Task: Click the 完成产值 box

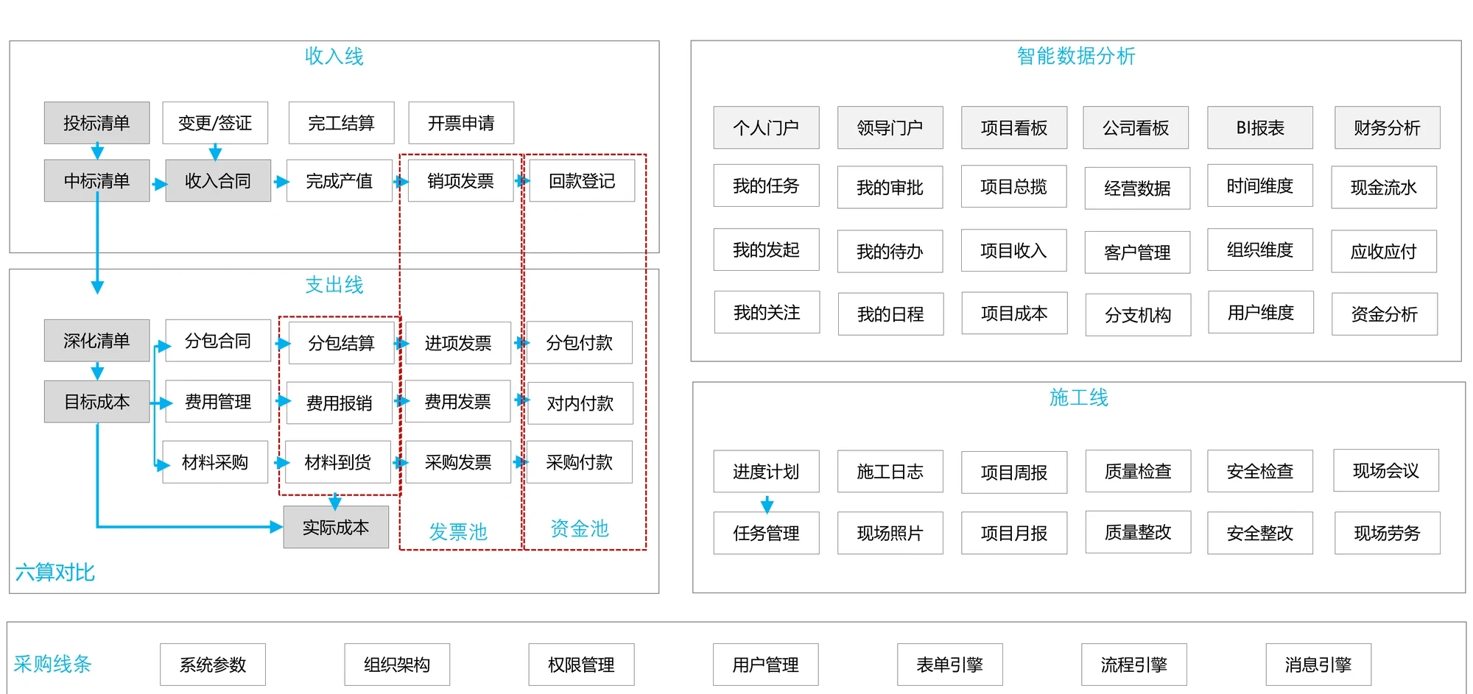Action: tap(340, 180)
